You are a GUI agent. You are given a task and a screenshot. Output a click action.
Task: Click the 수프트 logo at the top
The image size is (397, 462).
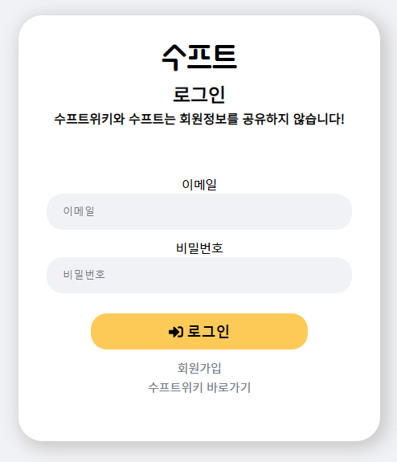(x=199, y=57)
